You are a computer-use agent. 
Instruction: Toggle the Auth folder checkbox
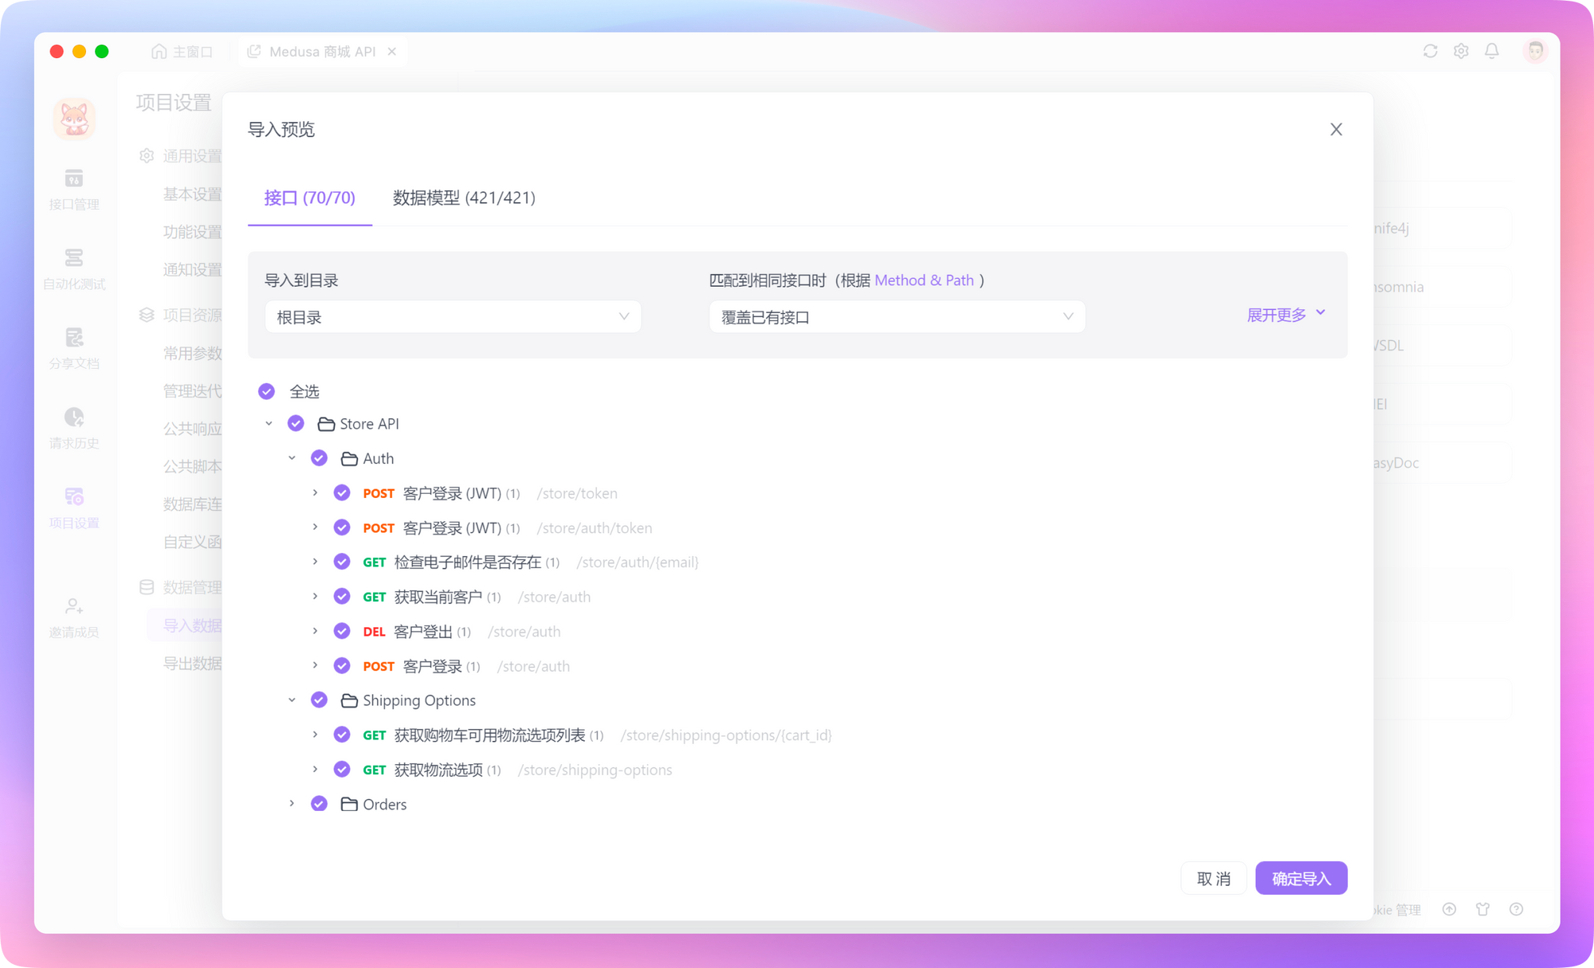click(319, 458)
